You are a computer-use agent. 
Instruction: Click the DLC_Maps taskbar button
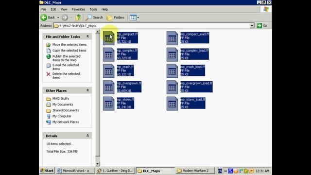[x=155, y=171]
